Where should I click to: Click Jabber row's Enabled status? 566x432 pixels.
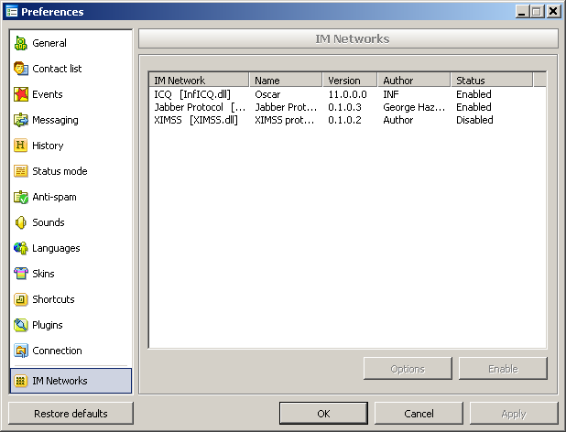[473, 107]
